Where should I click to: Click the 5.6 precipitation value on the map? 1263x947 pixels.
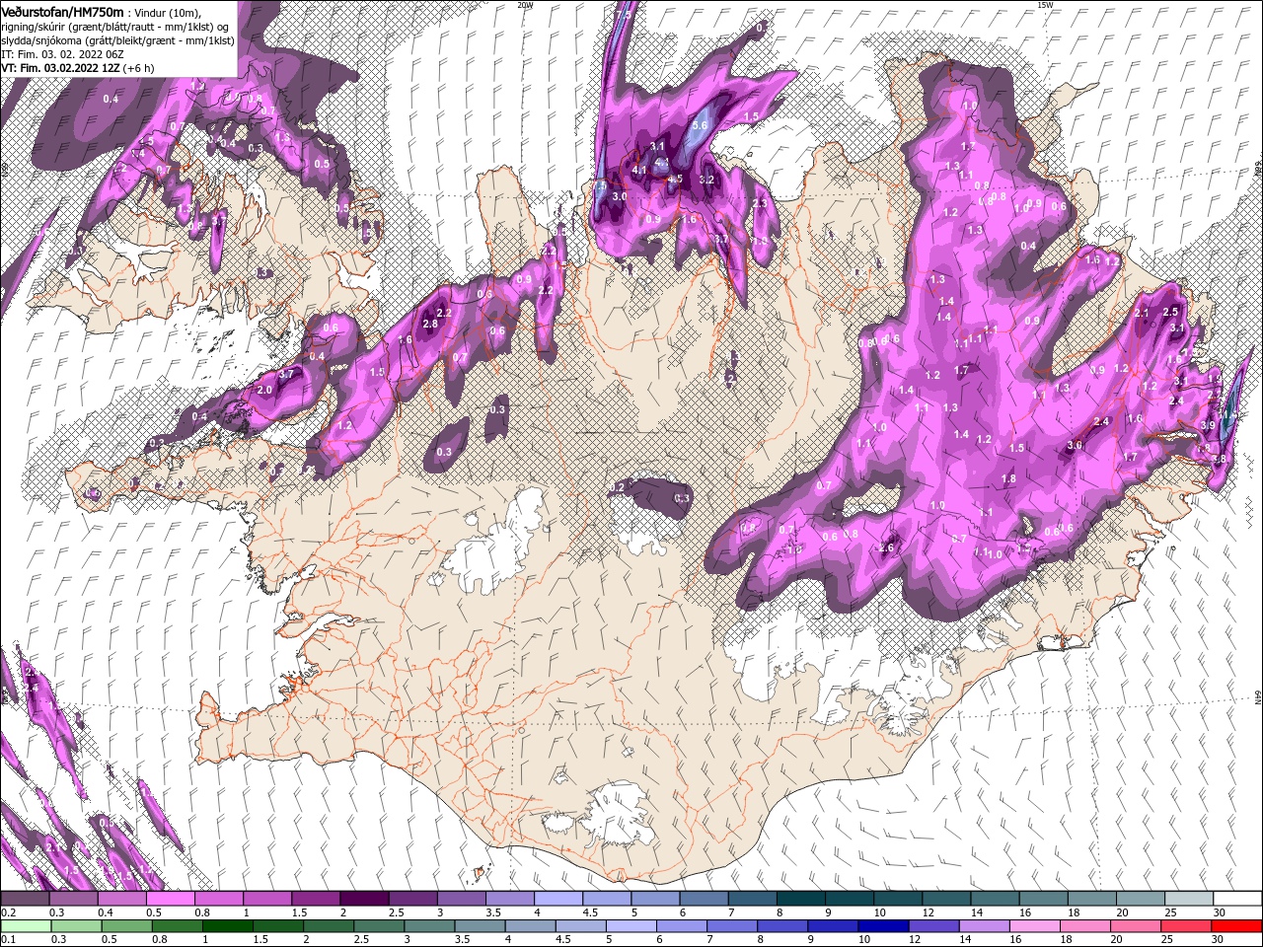702,125
